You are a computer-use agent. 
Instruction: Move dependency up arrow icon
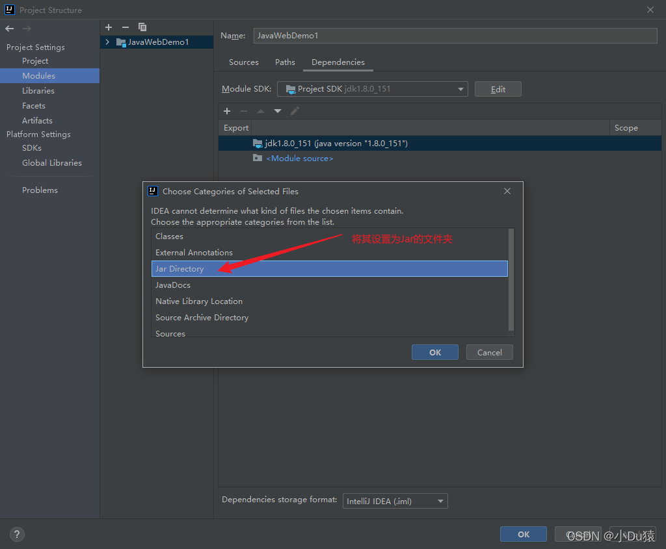261,111
